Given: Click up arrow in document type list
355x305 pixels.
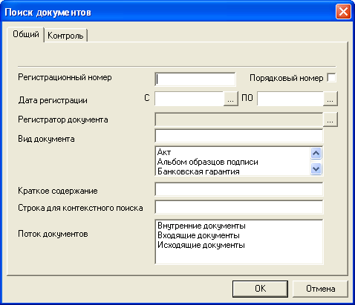Looking at the screenshot, I should (x=316, y=154).
